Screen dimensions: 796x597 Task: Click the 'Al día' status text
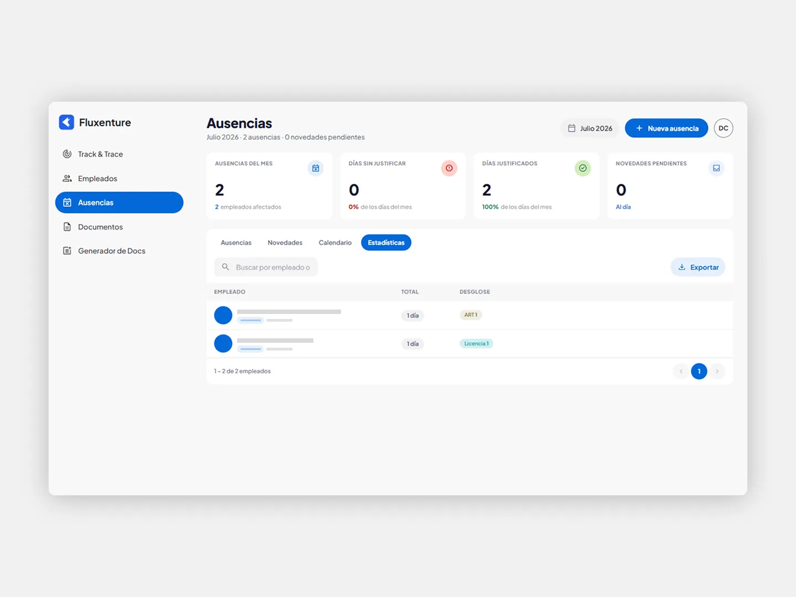[624, 207]
